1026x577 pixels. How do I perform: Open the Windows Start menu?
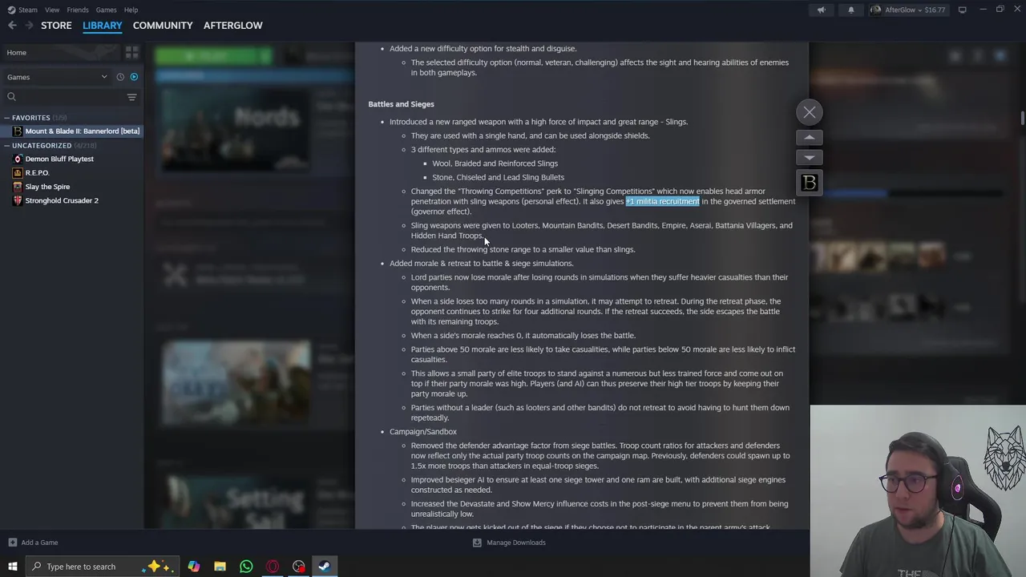[x=12, y=567]
